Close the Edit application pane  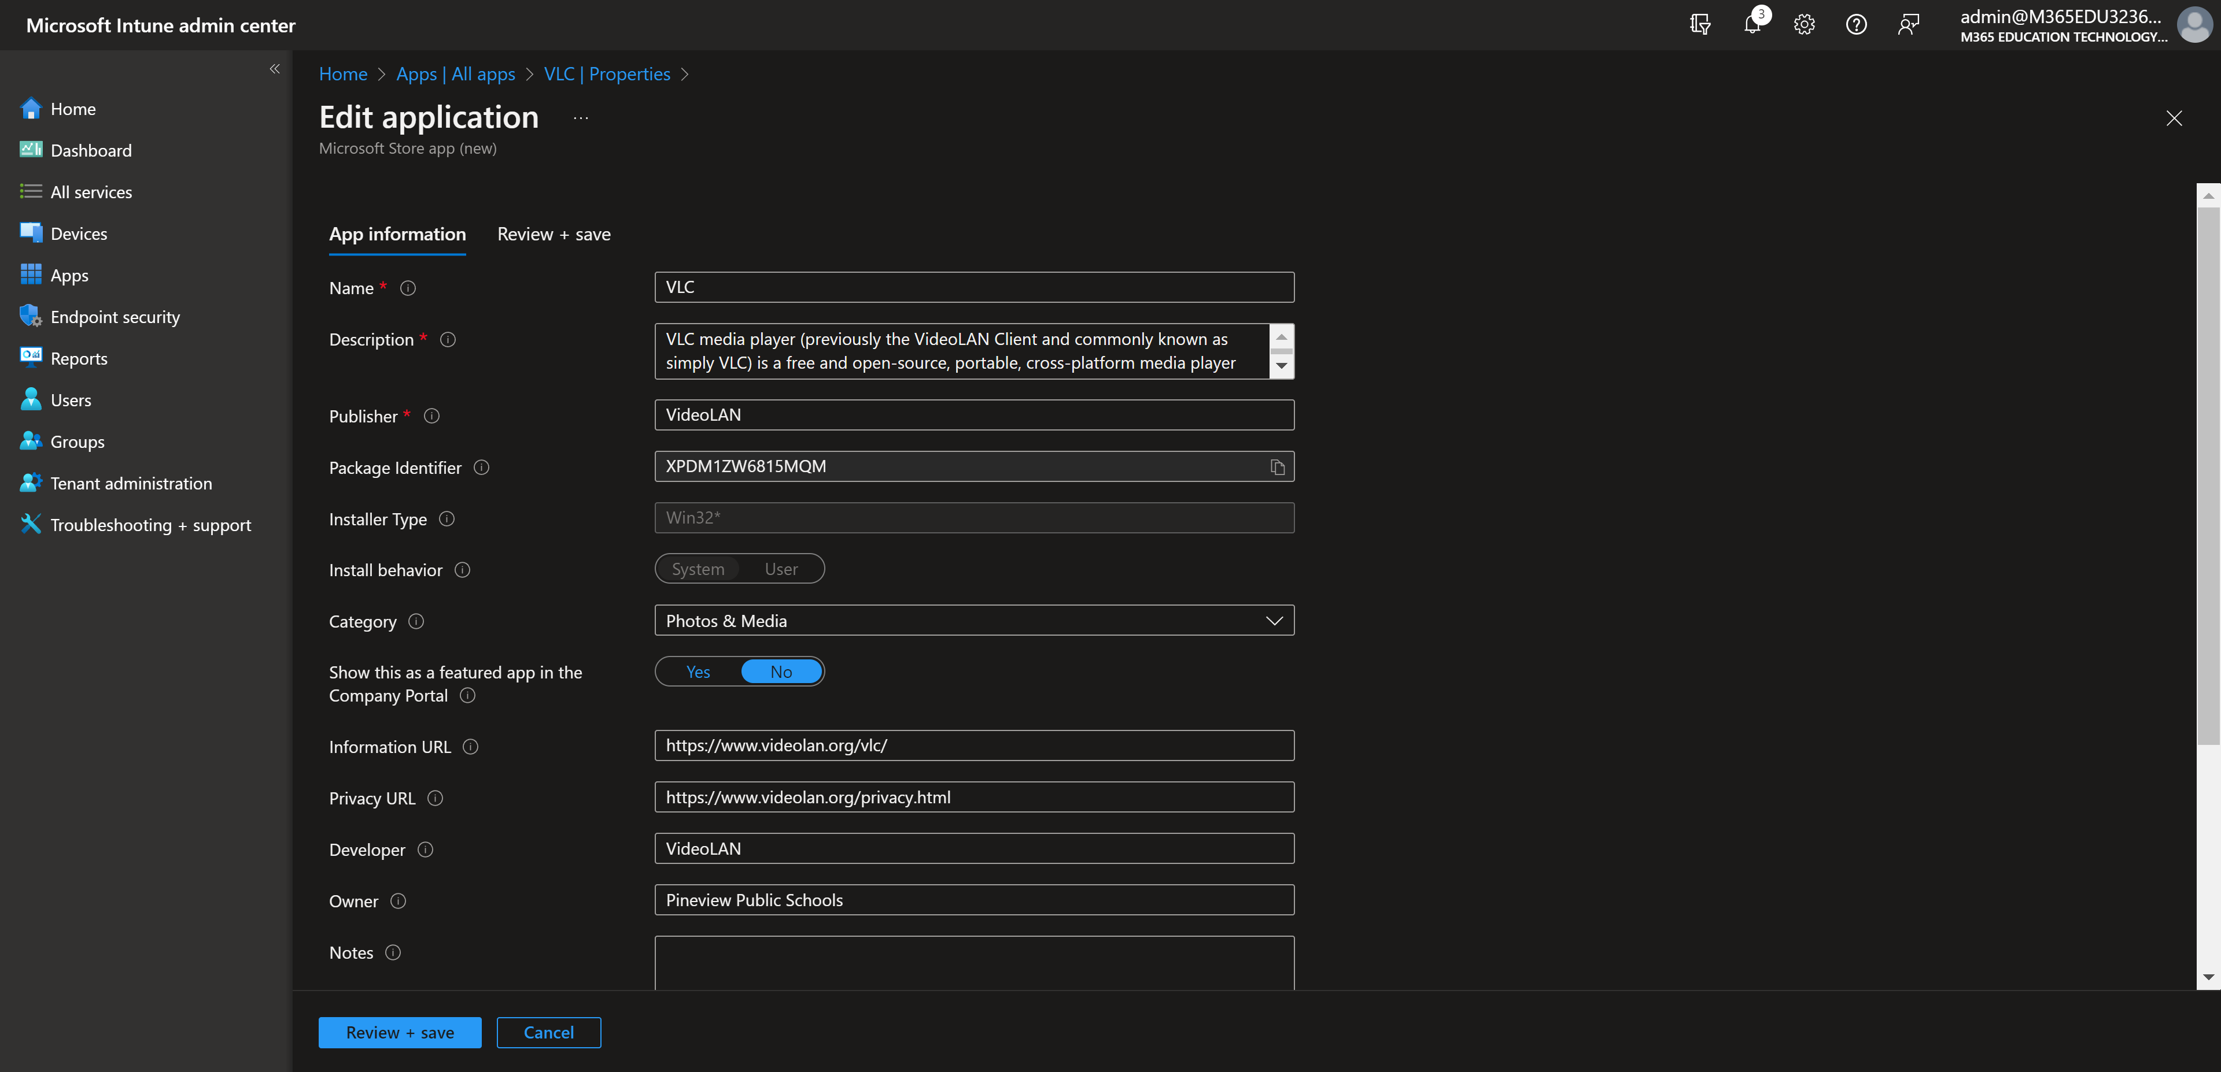tap(2174, 118)
